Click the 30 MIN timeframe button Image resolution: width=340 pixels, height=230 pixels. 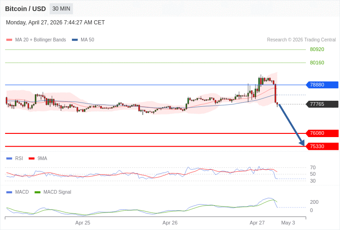(61, 9)
